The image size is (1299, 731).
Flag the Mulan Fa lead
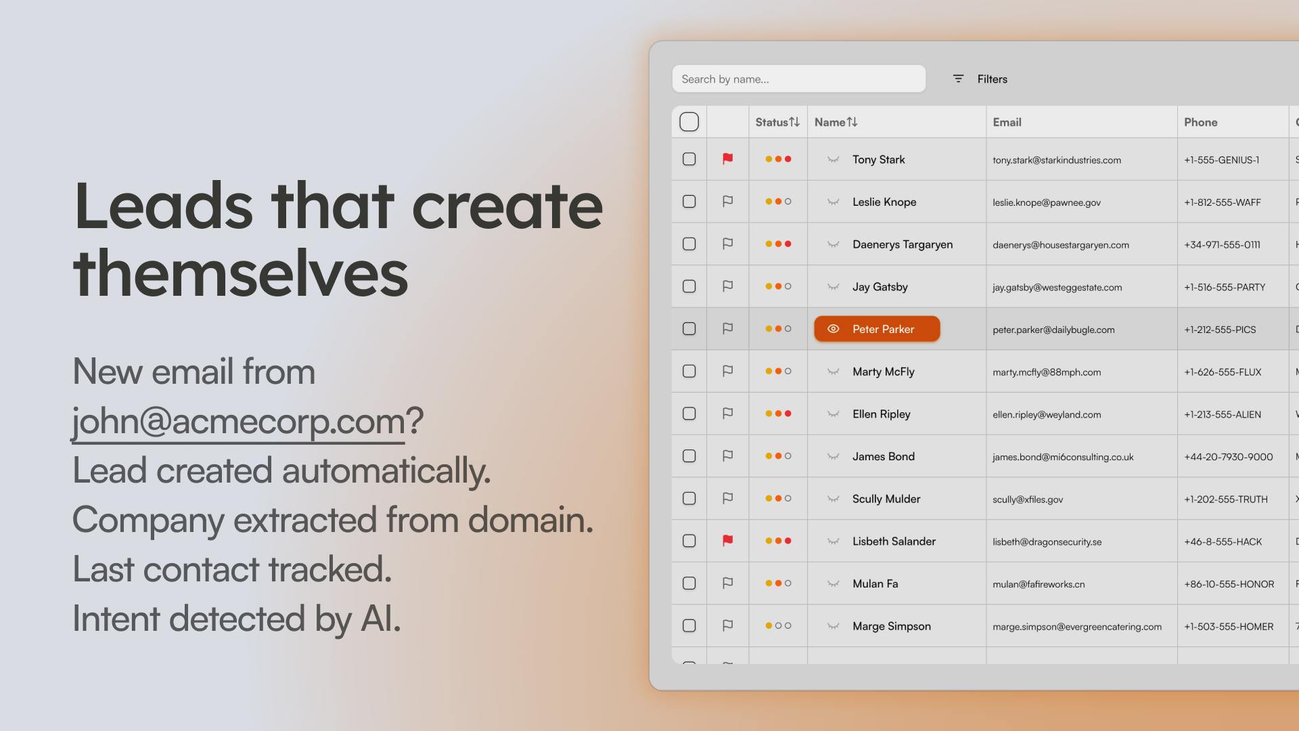click(x=727, y=583)
